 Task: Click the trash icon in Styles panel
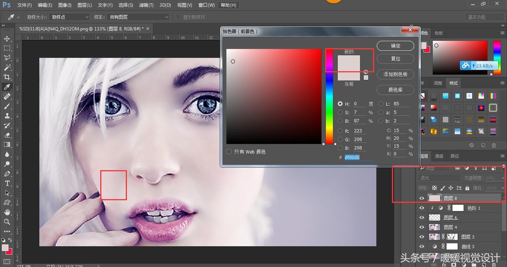click(494, 145)
